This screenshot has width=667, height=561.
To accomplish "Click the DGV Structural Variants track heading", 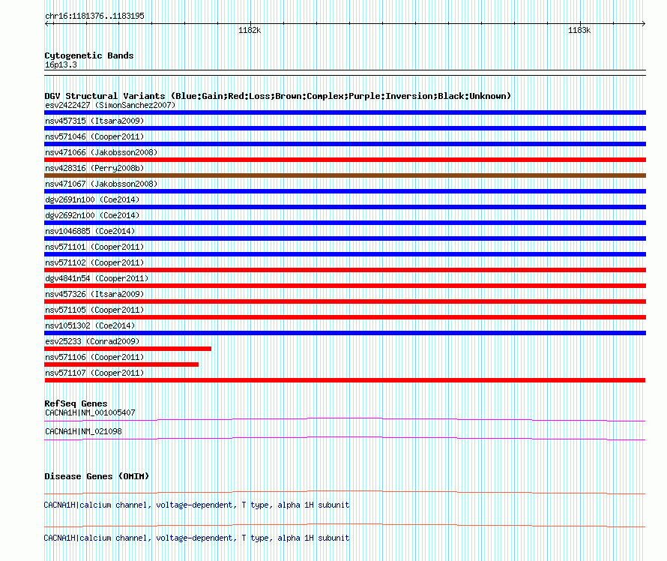I will pos(277,96).
